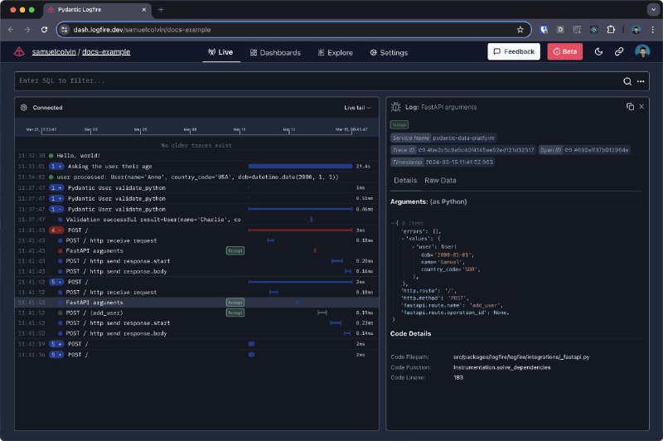The width and height of the screenshot is (663, 441).
Task: Select POST / http send response.body 0.14ms row
Action: click(196, 333)
